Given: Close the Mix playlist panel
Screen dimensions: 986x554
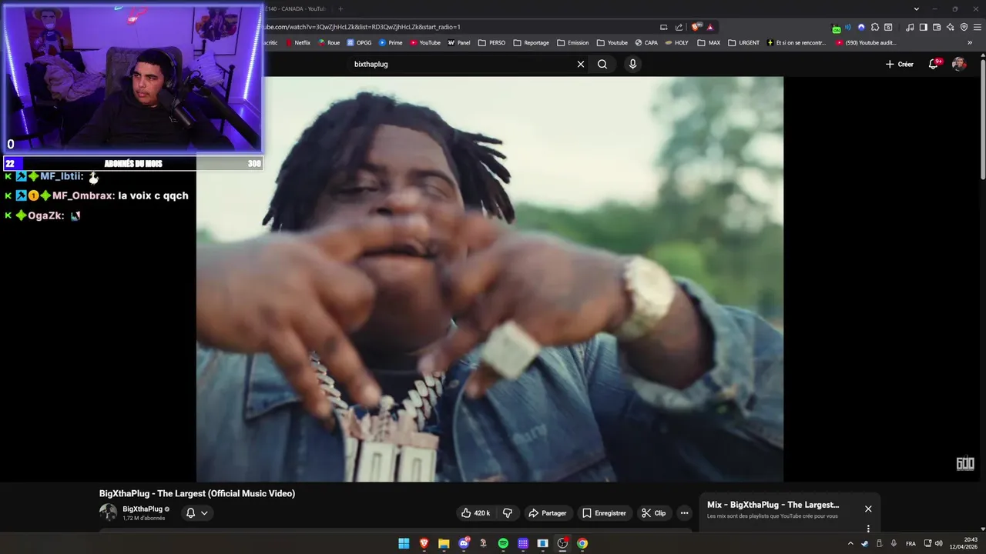Looking at the screenshot, I should [868, 509].
